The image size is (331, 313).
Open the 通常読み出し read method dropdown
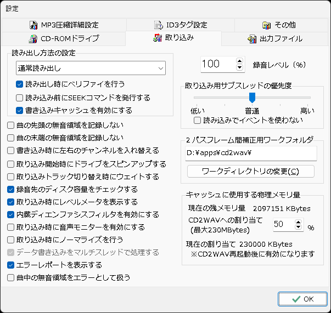click(91, 68)
